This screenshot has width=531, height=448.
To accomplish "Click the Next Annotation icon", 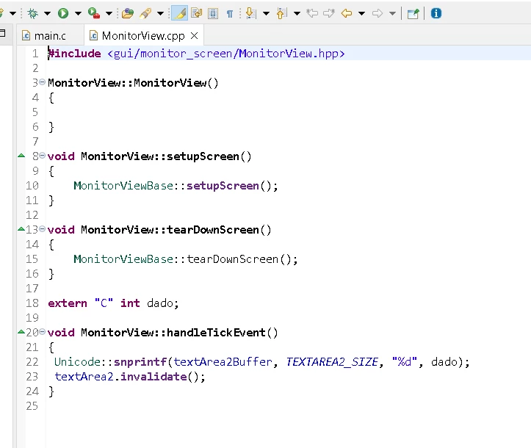I will tap(250, 13).
